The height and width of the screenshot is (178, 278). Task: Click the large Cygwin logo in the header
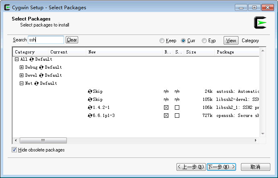coord(260,23)
